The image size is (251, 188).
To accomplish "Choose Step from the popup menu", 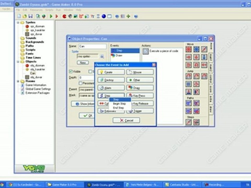I will (120, 99).
